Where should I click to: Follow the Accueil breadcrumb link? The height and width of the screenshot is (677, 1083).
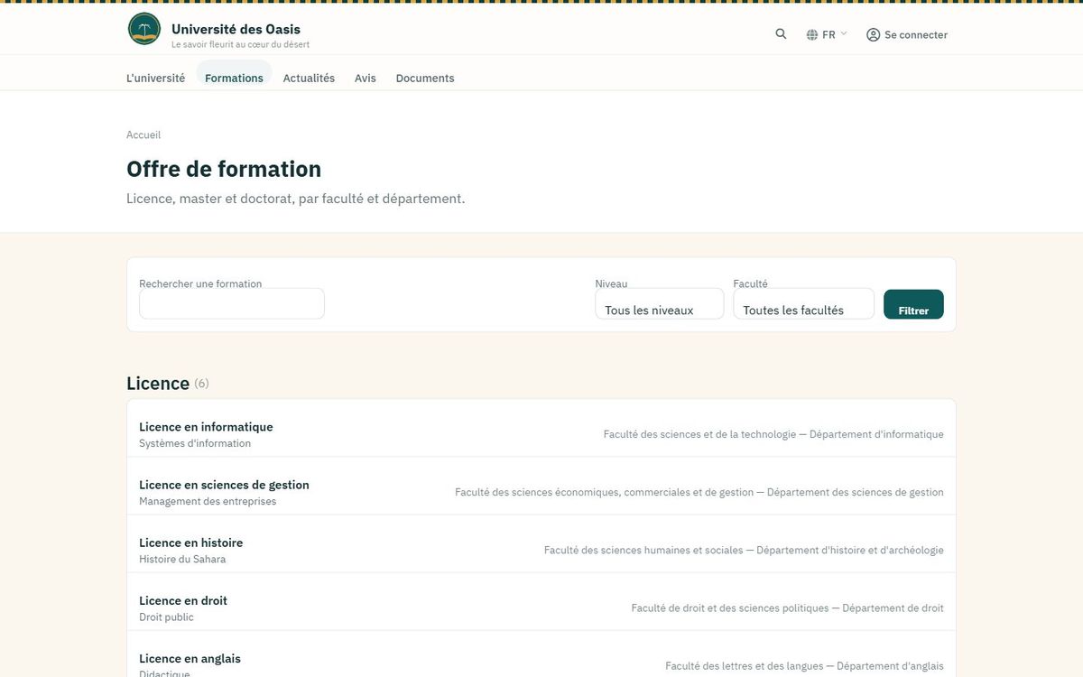[143, 135]
